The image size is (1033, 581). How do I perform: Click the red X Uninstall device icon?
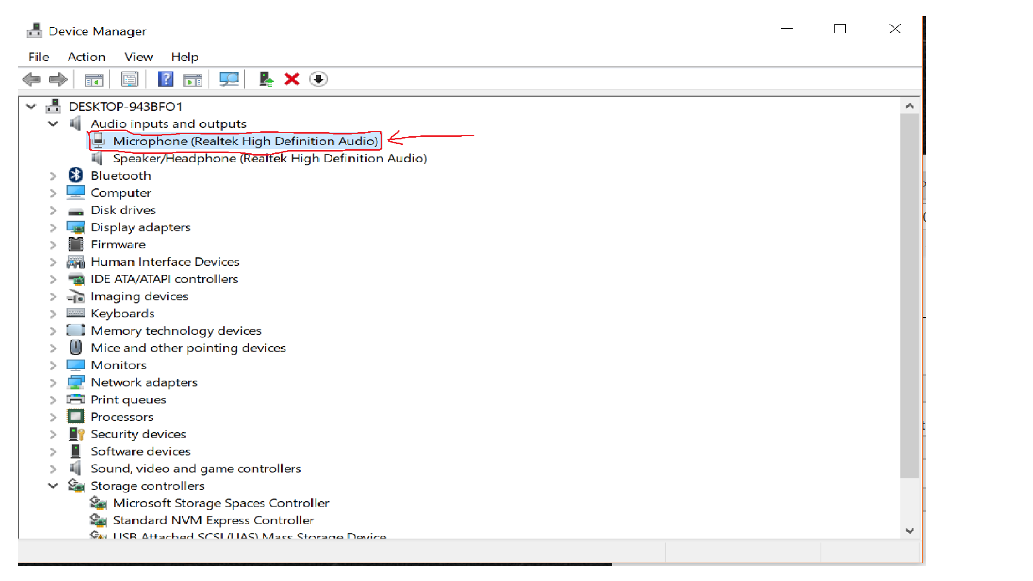point(292,79)
